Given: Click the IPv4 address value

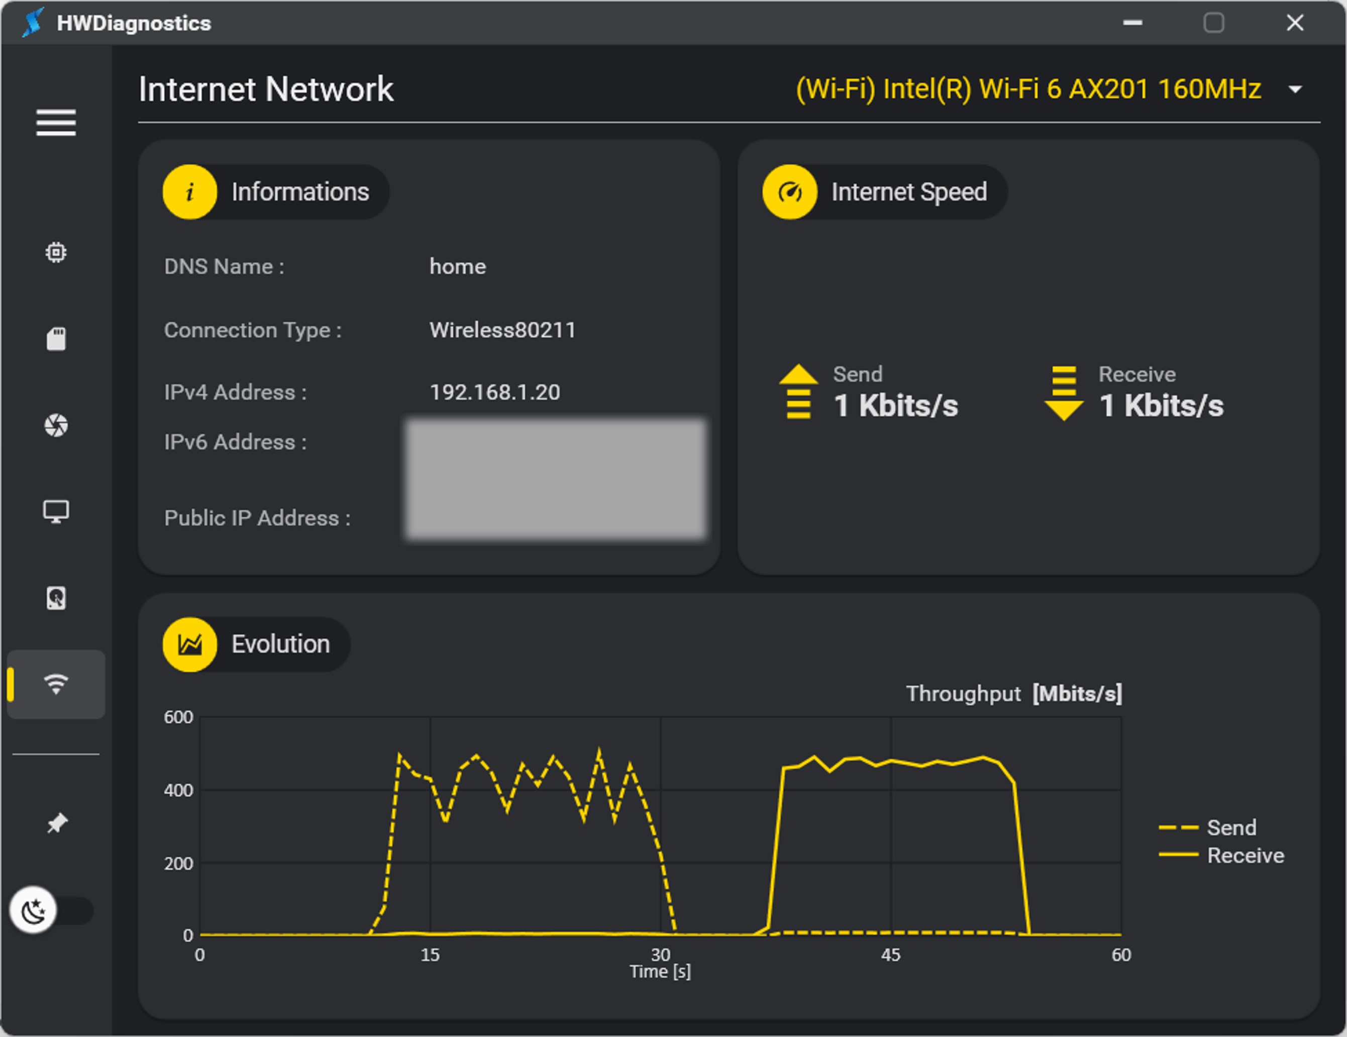Looking at the screenshot, I should coord(495,393).
